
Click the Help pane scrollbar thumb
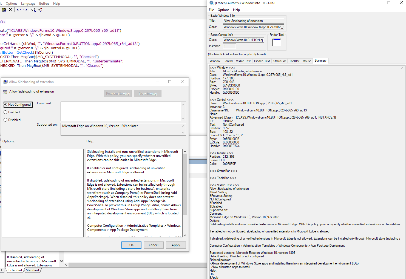[x=185, y=184]
